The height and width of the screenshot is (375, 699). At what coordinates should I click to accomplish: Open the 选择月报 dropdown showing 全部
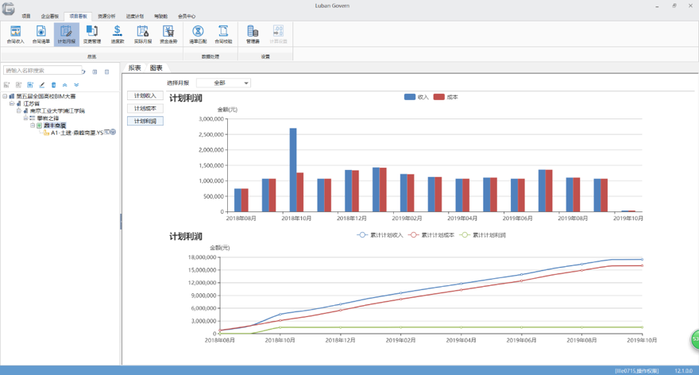(224, 83)
